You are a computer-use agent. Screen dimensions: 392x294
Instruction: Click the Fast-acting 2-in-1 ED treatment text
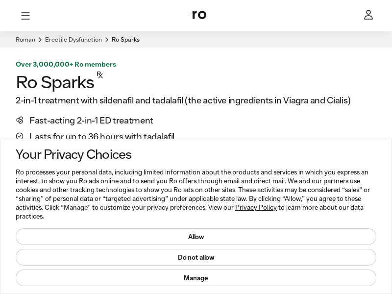pos(91,121)
